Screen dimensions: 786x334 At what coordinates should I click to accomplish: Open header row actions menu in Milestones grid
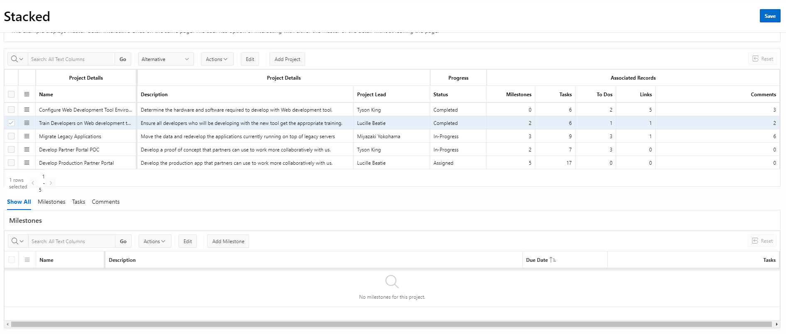(27, 260)
